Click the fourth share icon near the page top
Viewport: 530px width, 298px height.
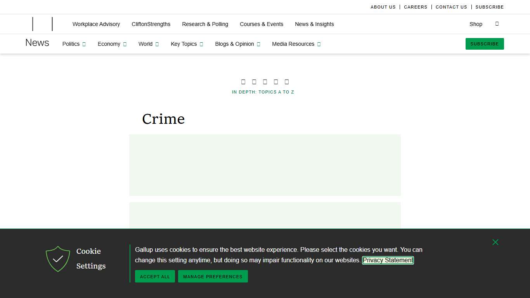click(276, 81)
